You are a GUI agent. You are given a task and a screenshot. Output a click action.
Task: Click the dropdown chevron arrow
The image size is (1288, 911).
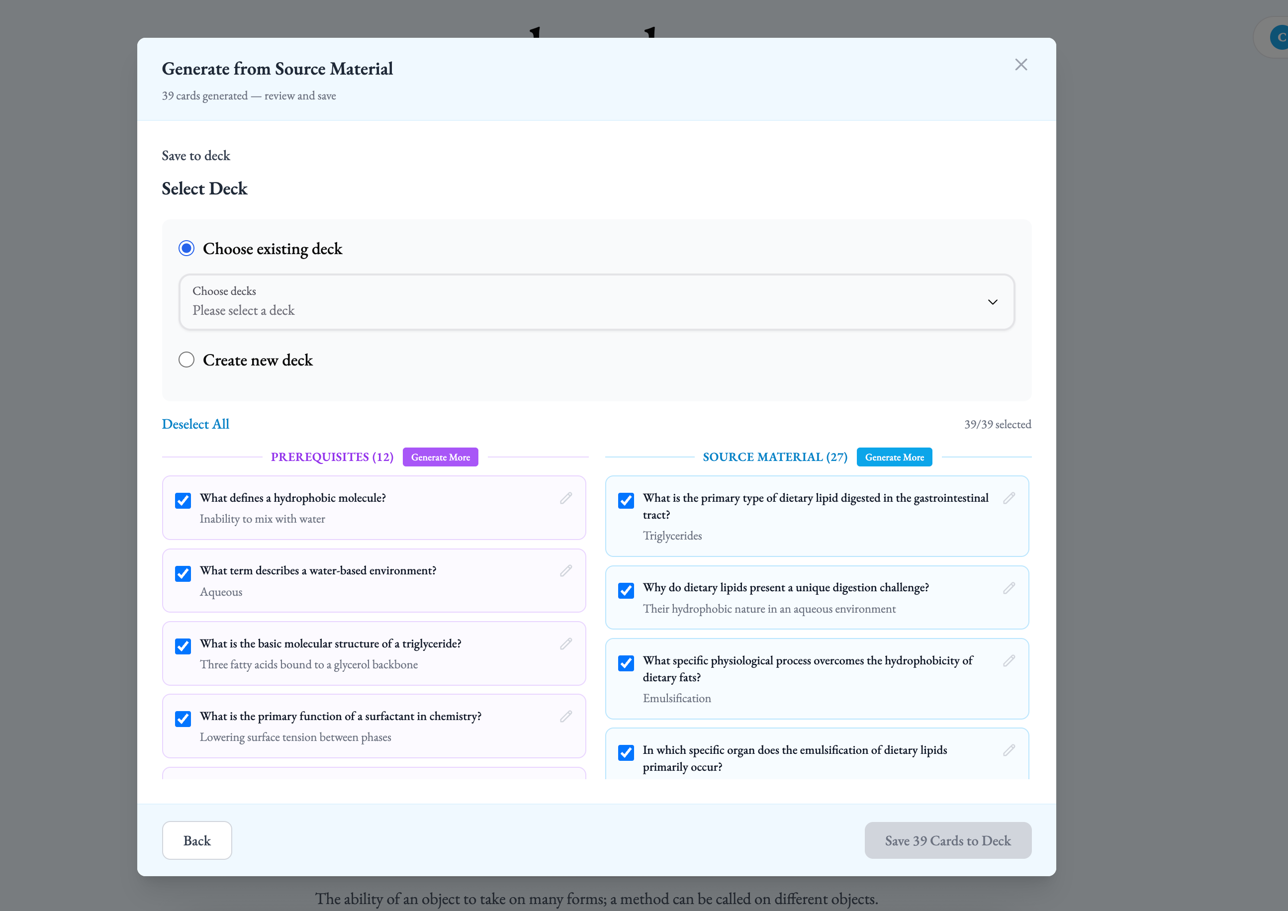(992, 302)
